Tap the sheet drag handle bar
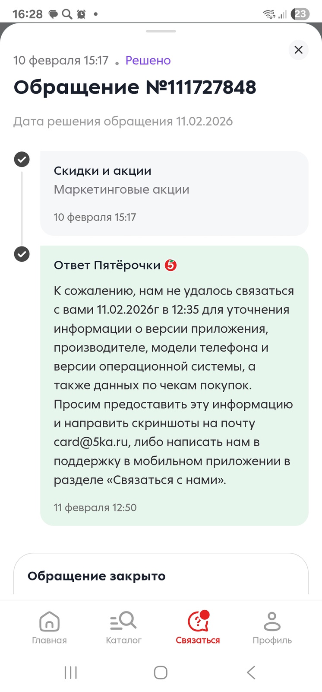The width and height of the screenshot is (322, 692). click(161, 31)
